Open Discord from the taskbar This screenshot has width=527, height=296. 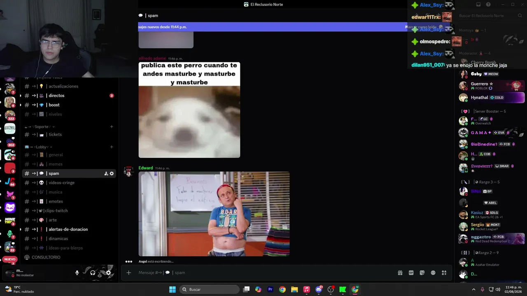click(319, 289)
